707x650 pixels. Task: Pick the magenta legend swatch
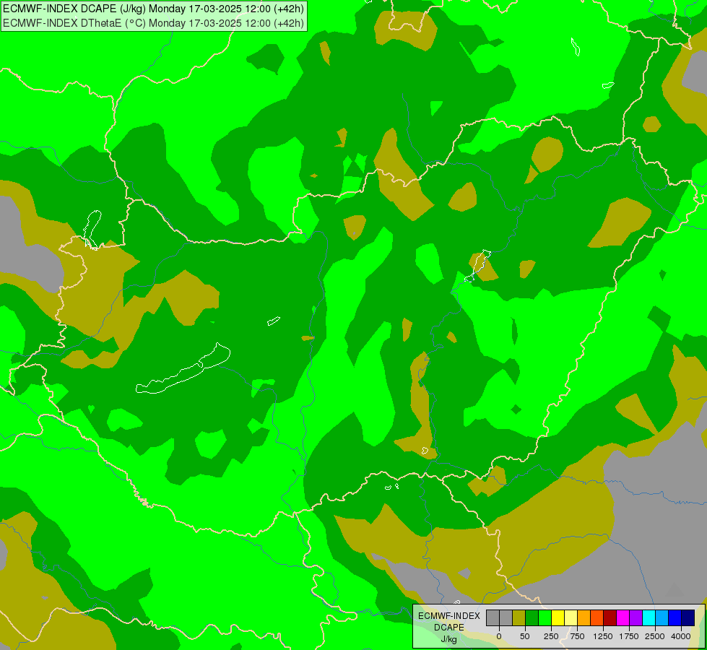click(623, 618)
